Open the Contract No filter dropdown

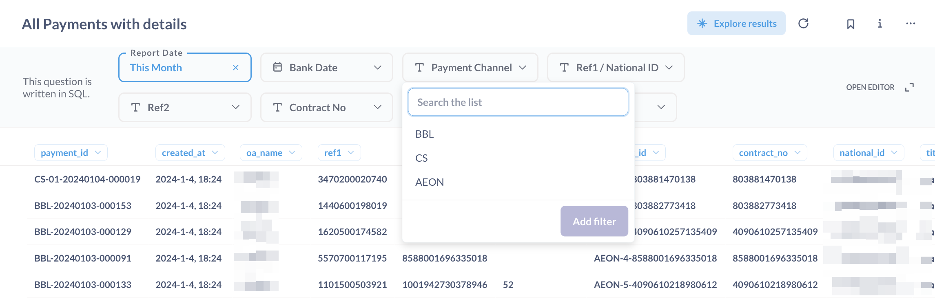pos(327,108)
